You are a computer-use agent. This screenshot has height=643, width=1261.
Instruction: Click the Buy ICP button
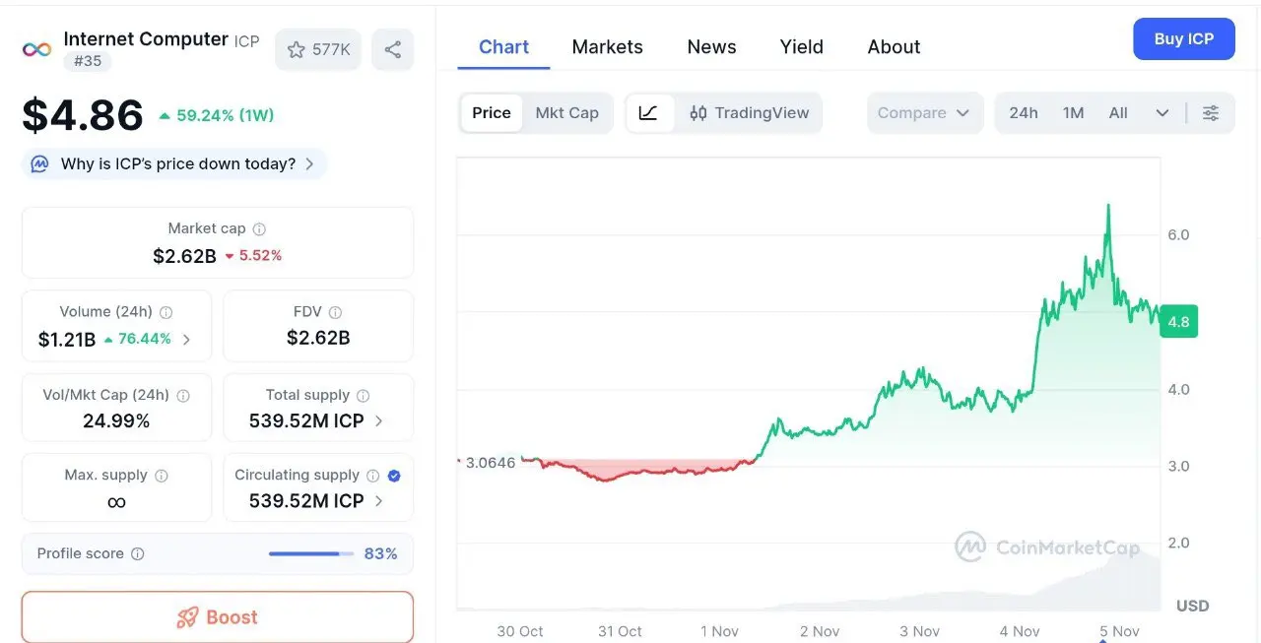tap(1183, 39)
